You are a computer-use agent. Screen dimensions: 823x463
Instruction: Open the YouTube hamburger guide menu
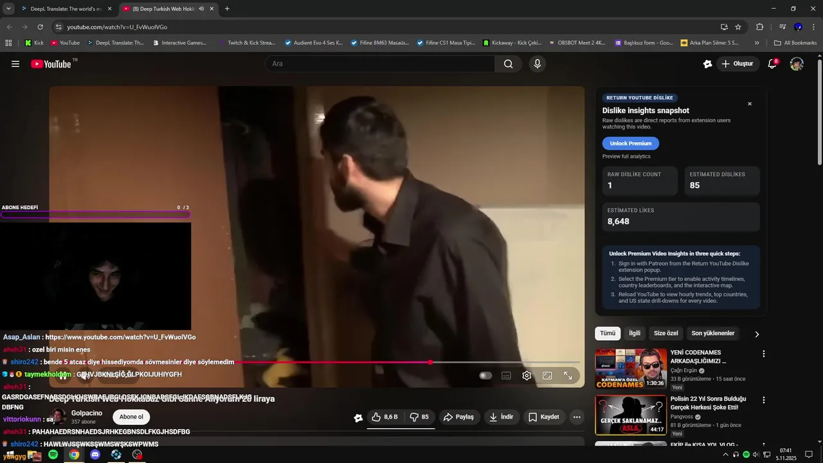pos(15,64)
